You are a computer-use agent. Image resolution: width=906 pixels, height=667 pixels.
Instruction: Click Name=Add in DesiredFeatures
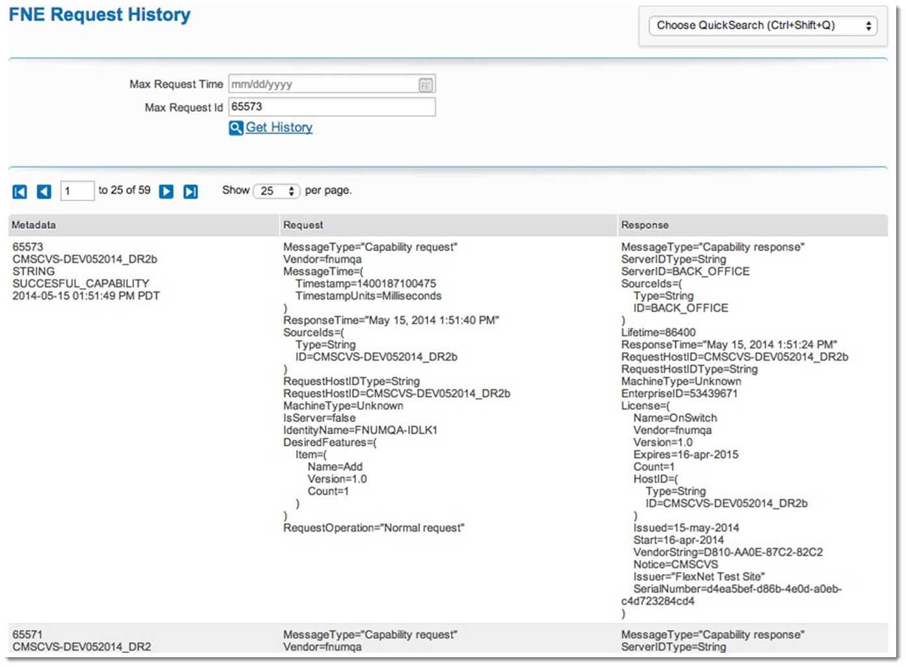pos(335,467)
